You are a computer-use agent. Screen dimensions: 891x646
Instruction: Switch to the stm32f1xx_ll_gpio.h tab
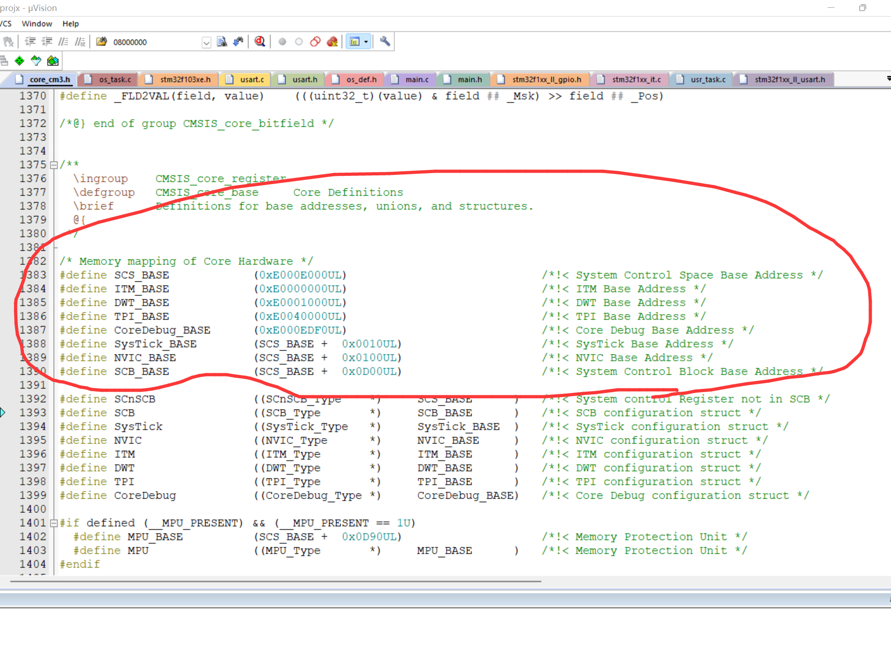[541, 79]
